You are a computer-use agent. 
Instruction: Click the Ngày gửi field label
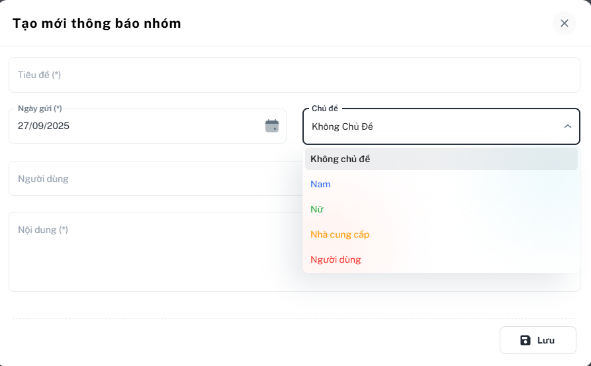[x=40, y=109]
